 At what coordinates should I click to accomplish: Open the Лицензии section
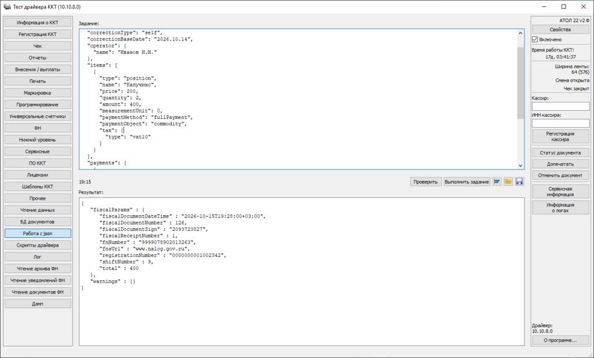click(x=38, y=175)
